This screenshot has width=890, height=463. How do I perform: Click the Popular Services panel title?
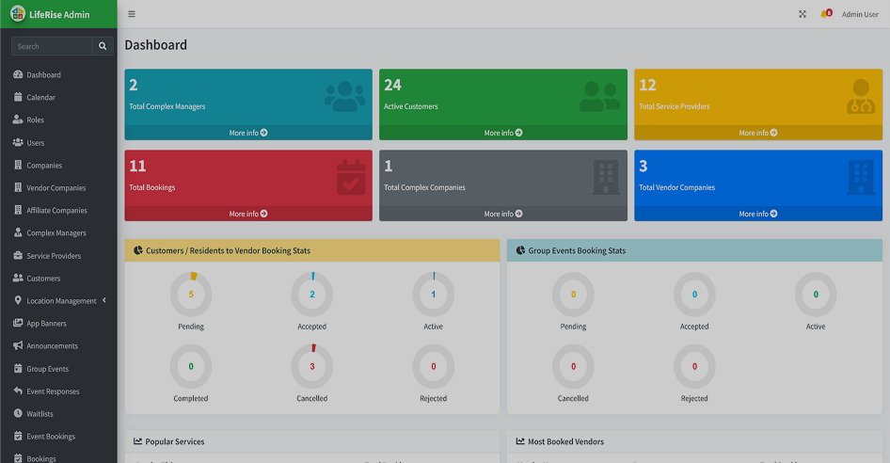[x=174, y=441]
